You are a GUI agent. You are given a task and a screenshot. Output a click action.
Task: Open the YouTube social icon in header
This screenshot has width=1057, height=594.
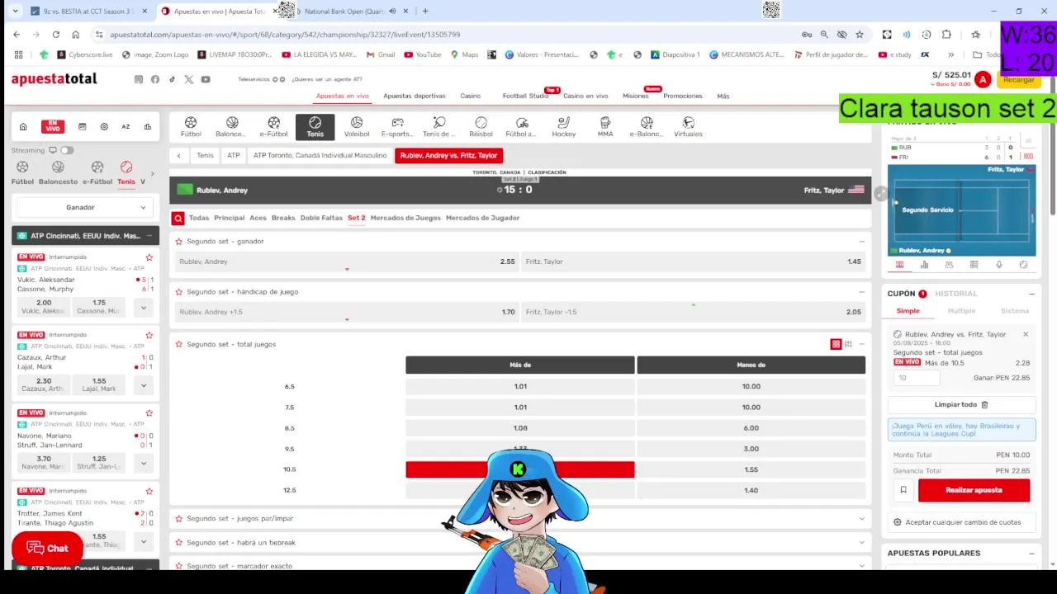click(206, 79)
